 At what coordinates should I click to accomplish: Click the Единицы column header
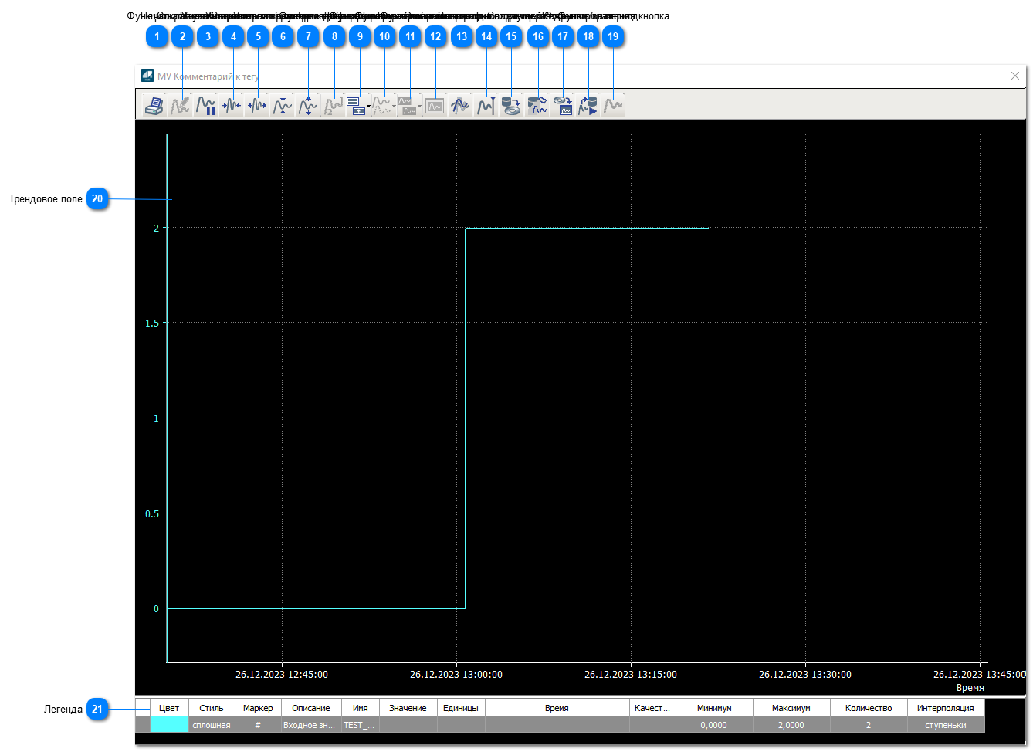coord(461,708)
